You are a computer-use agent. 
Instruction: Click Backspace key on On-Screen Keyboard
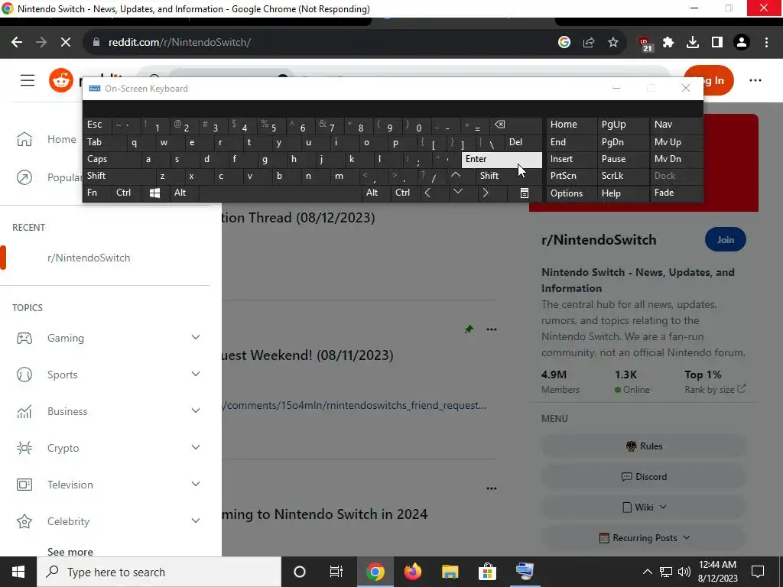pyautogui.click(x=516, y=125)
